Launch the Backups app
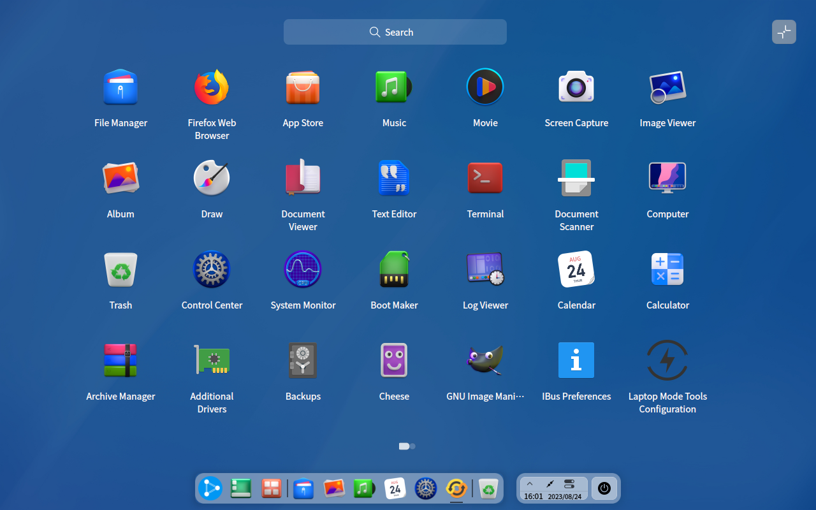The height and width of the screenshot is (510, 816). pyautogui.click(x=303, y=360)
